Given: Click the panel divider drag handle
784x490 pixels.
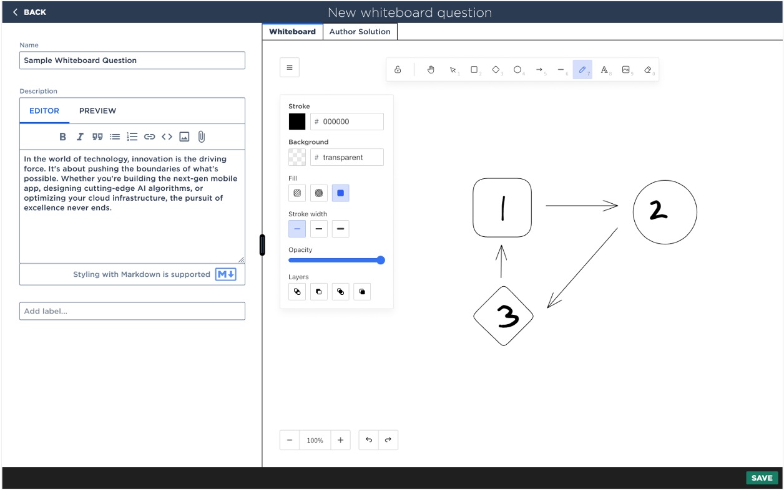Looking at the screenshot, I should click(x=262, y=245).
